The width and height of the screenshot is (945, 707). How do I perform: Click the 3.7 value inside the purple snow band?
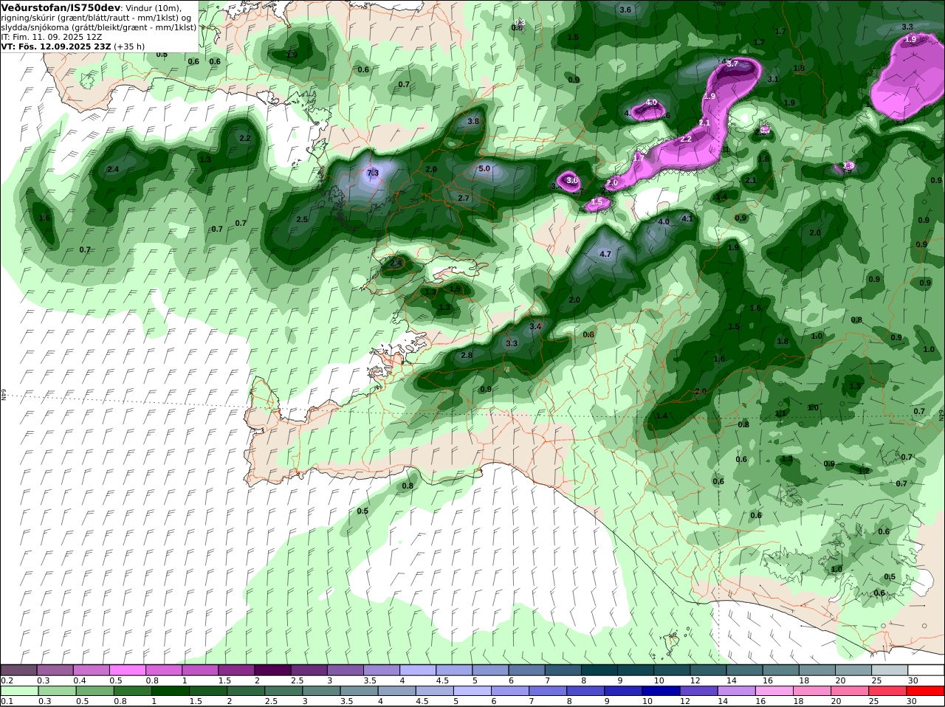pos(732,64)
